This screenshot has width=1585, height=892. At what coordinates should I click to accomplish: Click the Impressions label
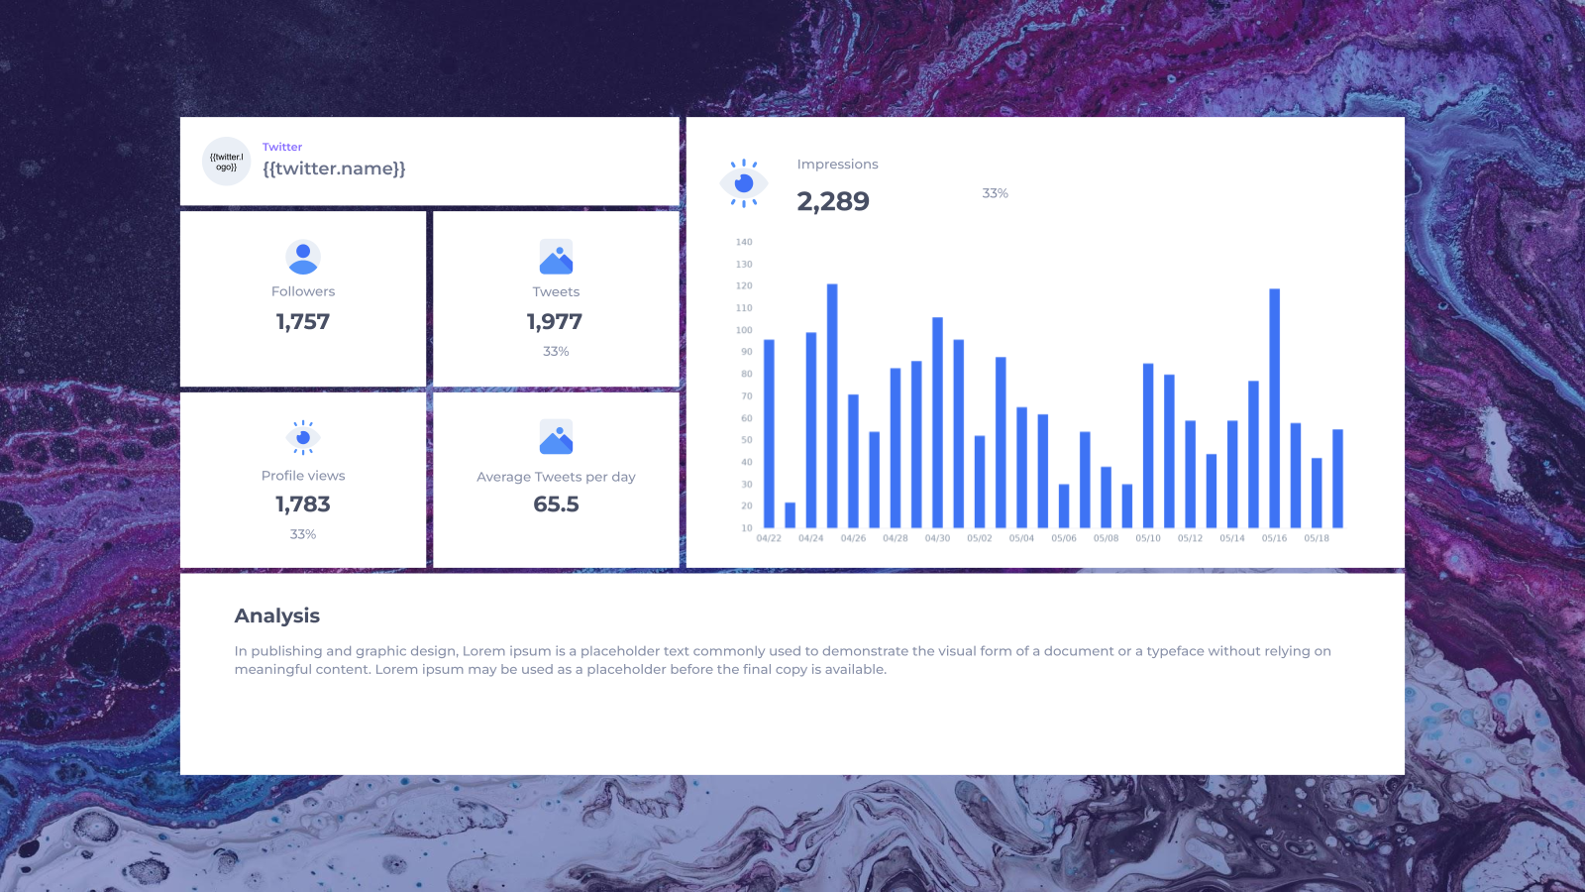pos(838,165)
